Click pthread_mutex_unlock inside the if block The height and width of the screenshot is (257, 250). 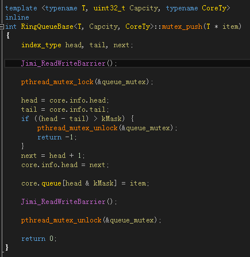(77, 128)
